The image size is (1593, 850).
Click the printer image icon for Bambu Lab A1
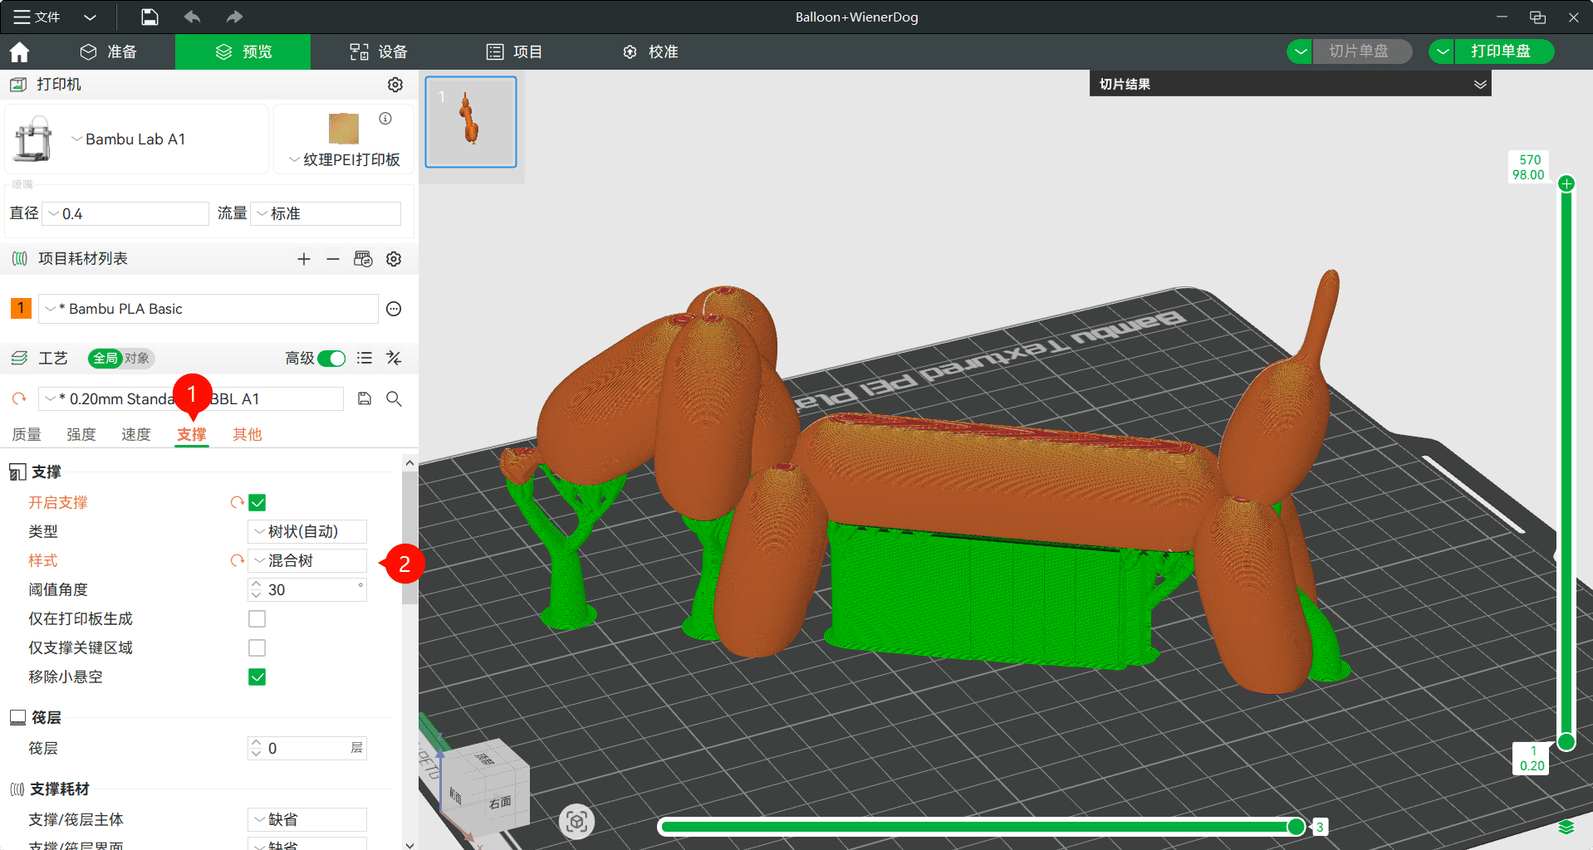[x=32, y=139]
